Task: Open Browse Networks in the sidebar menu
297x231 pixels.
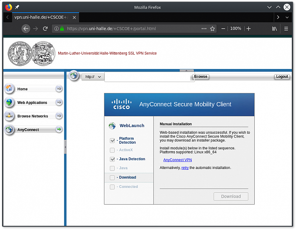Action: pos(33,116)
